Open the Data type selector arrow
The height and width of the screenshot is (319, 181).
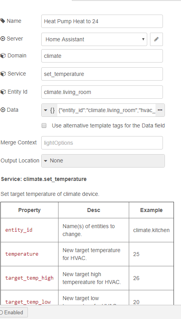tap(46, 110)
